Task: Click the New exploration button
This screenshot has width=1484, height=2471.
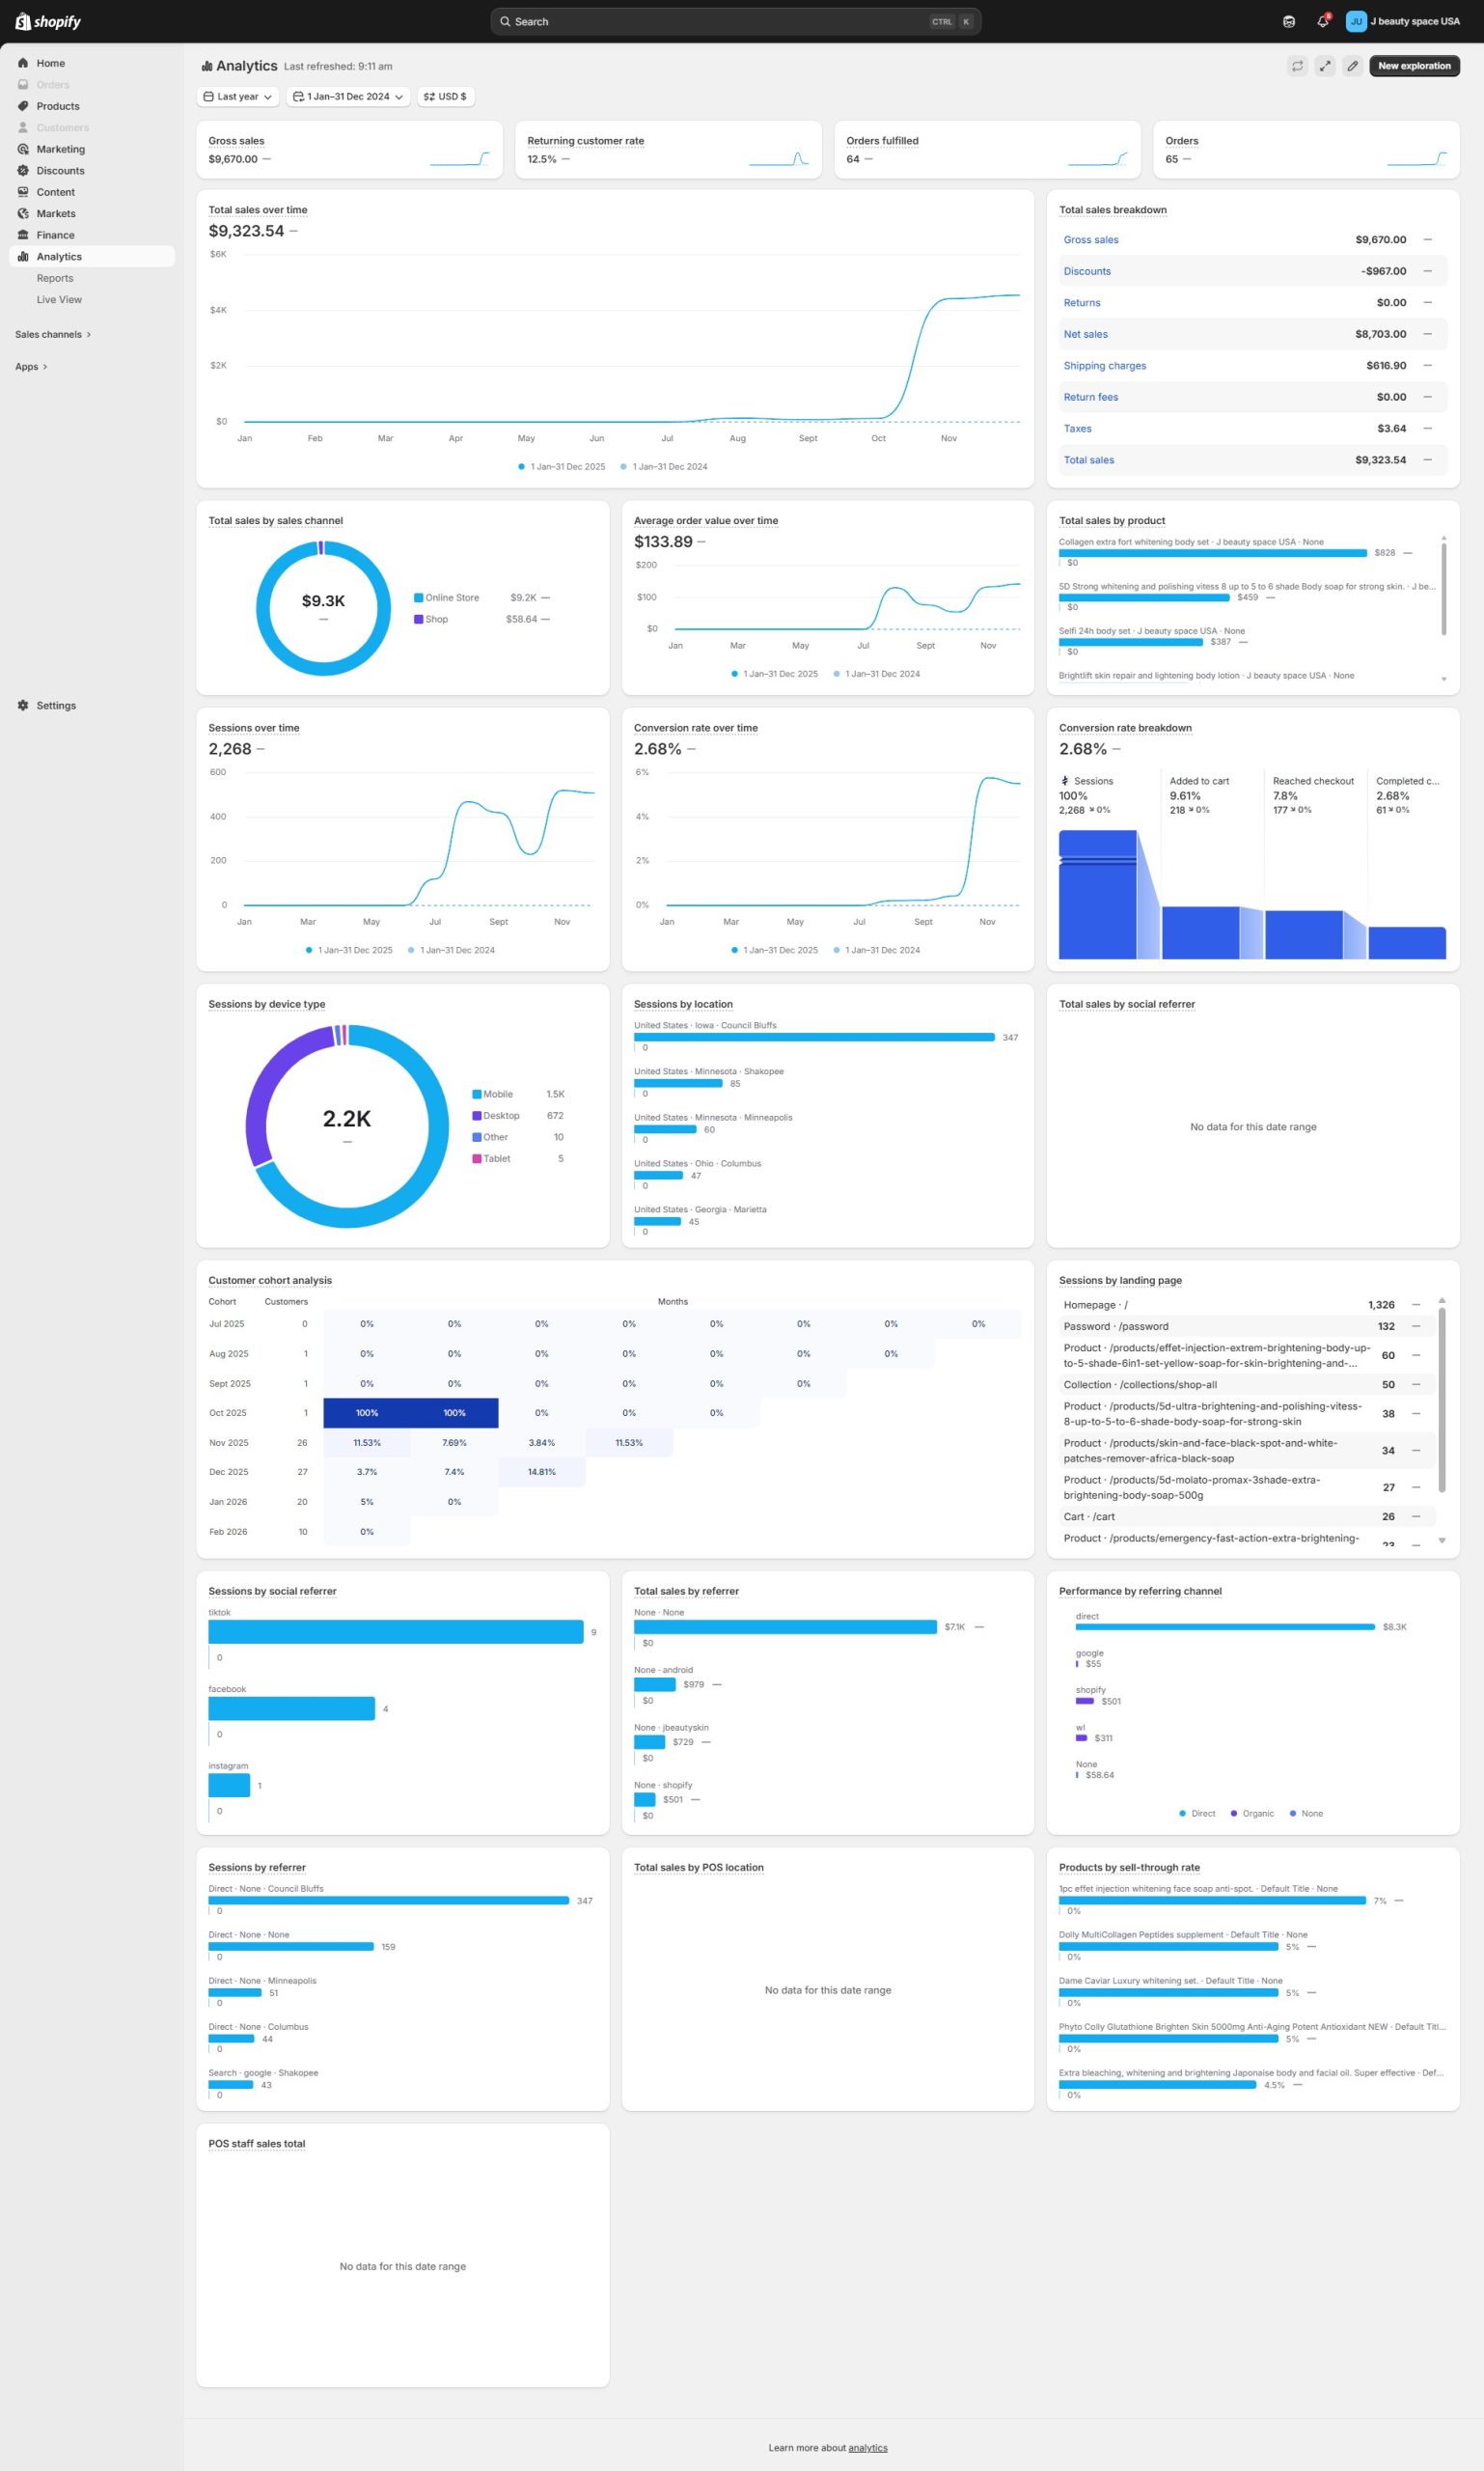Action: 1413,66
